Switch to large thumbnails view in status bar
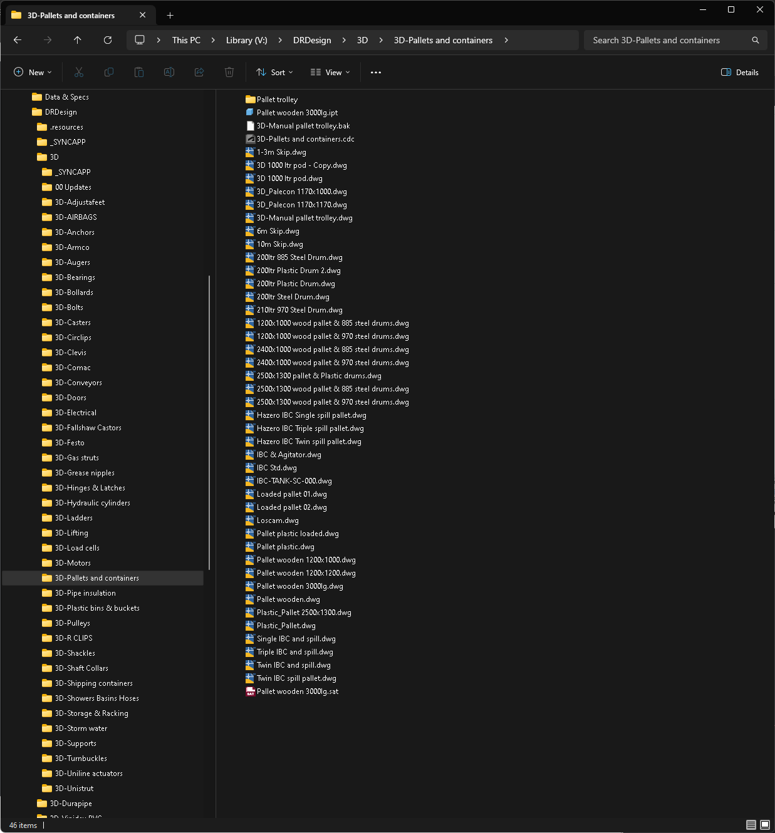The width and height of the screenshot is (775, 833). [765, 825]
